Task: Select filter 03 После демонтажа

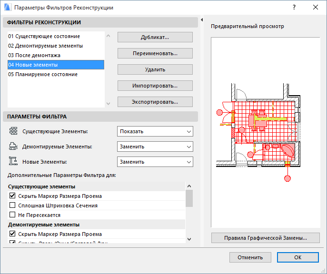Action: pyautogui.click(x=56, y=55)
